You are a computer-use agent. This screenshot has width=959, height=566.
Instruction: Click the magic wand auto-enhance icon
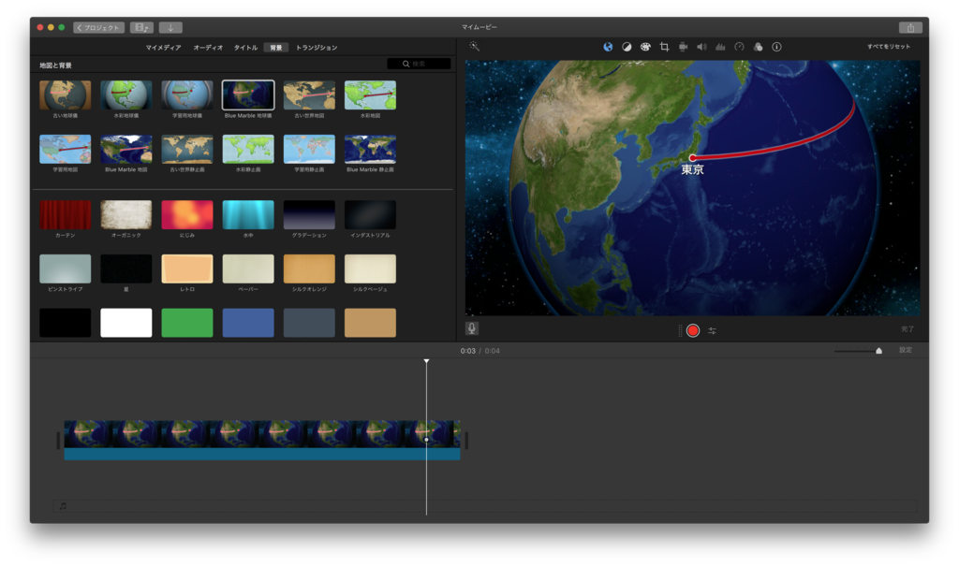[474, 47]
